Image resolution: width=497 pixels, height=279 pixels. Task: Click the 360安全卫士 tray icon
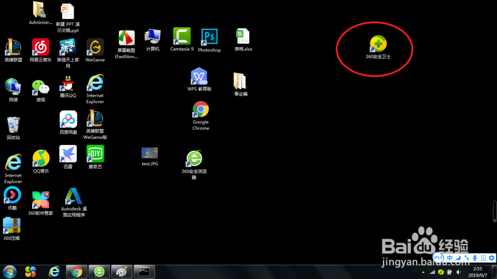pyautogui.click(x=441, y=272)
